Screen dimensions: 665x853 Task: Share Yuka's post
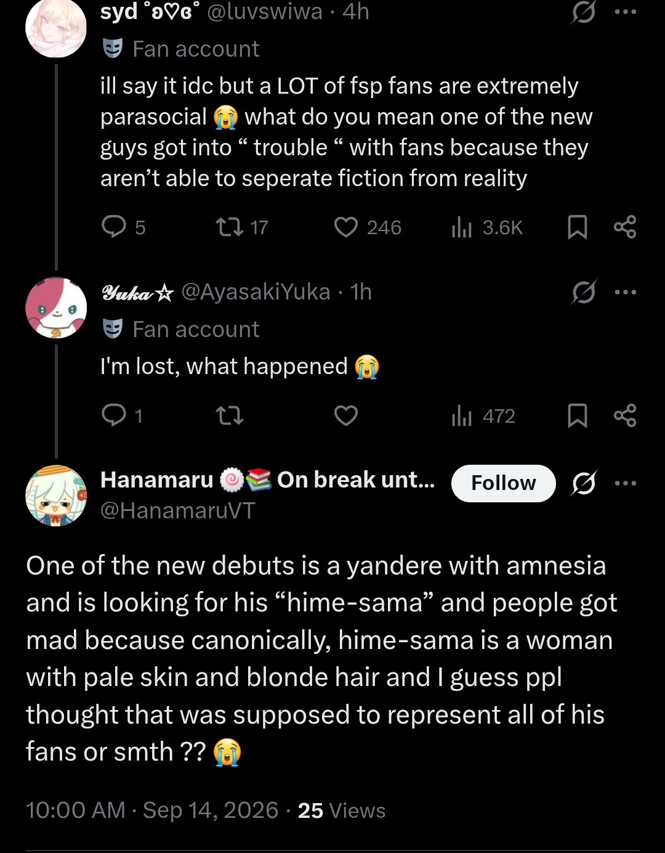point(625,416)
